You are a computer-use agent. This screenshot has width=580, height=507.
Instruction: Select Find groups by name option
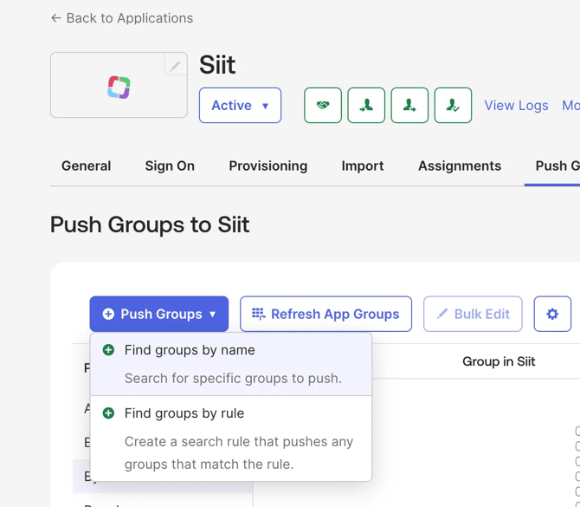(x=190, y=350)
